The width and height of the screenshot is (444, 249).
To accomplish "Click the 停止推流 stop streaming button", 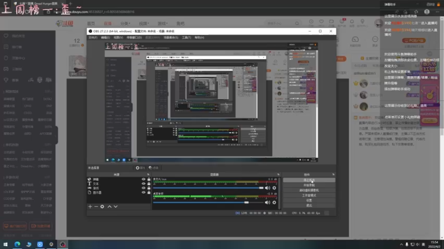I will (x=309, y=180).
